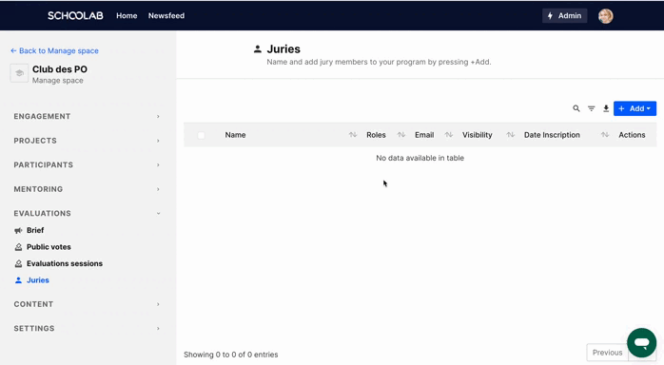
Task: Sort the table by the Date Inscription arrows
Action: 605,135
